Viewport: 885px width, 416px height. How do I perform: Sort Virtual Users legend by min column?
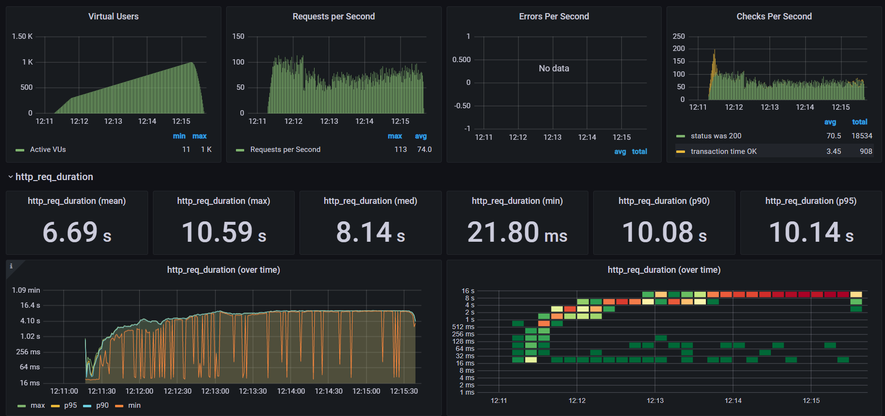pyautogui.click(x=179, y=136)
